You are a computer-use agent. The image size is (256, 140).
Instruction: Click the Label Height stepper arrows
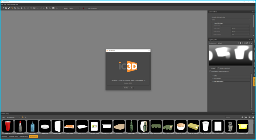[249, 32]
